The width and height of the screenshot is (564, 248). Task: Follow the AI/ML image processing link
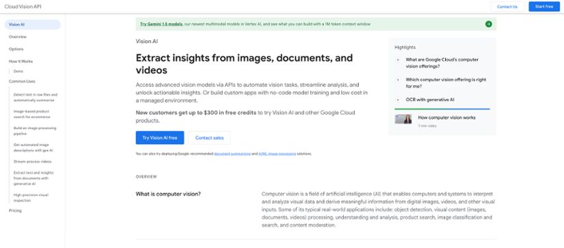(278, 154)
